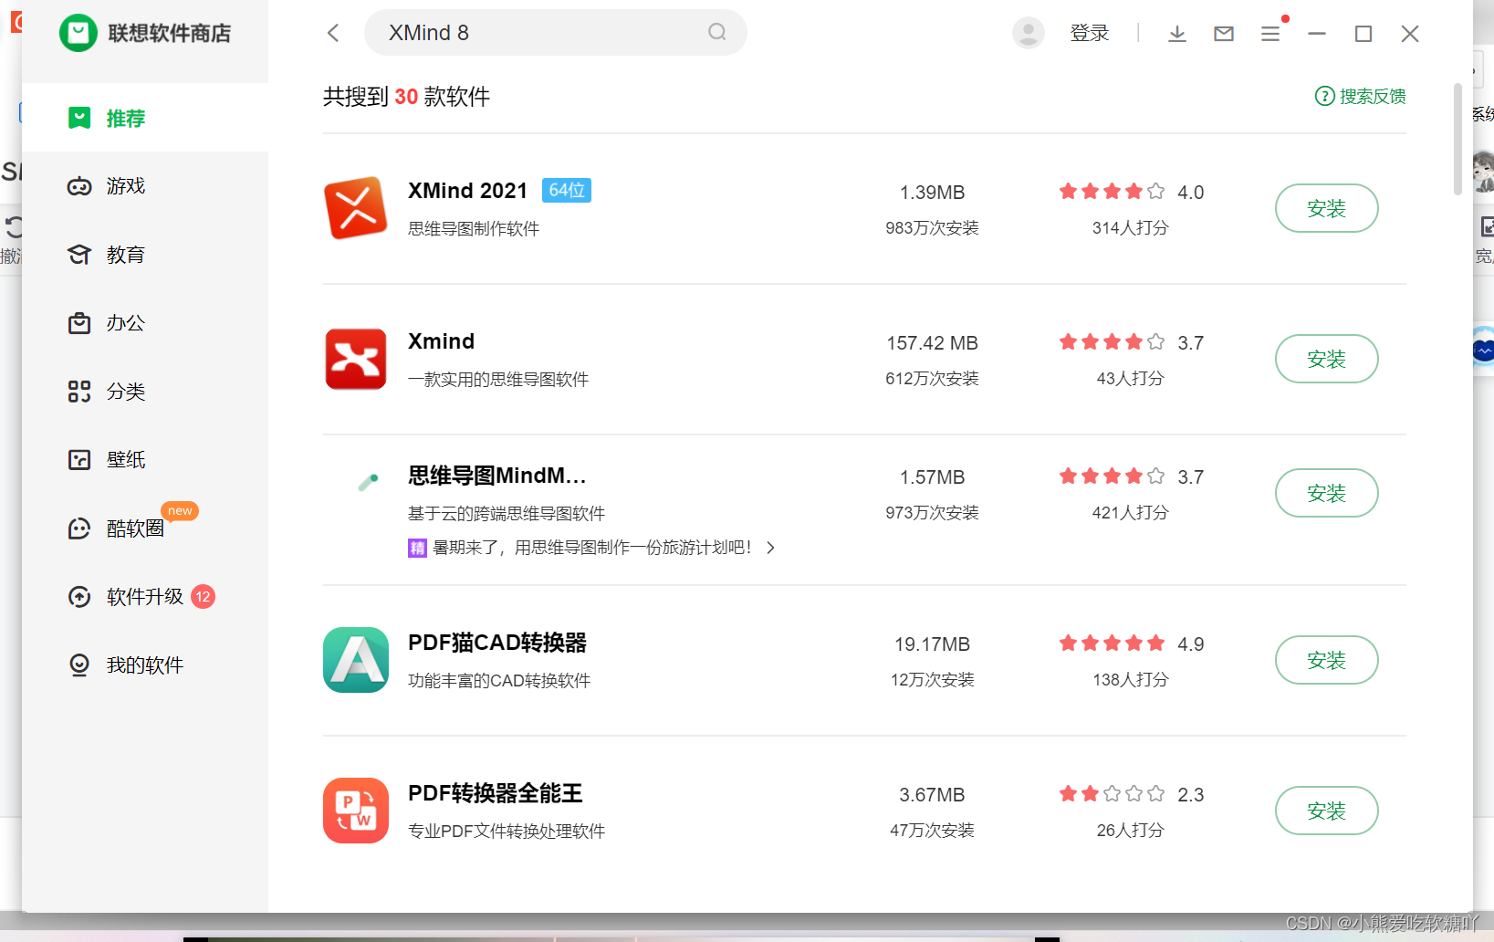The image size is (1494, 942).
Task: Click the XMind 8 search field
Action: (x=555, y=33)
